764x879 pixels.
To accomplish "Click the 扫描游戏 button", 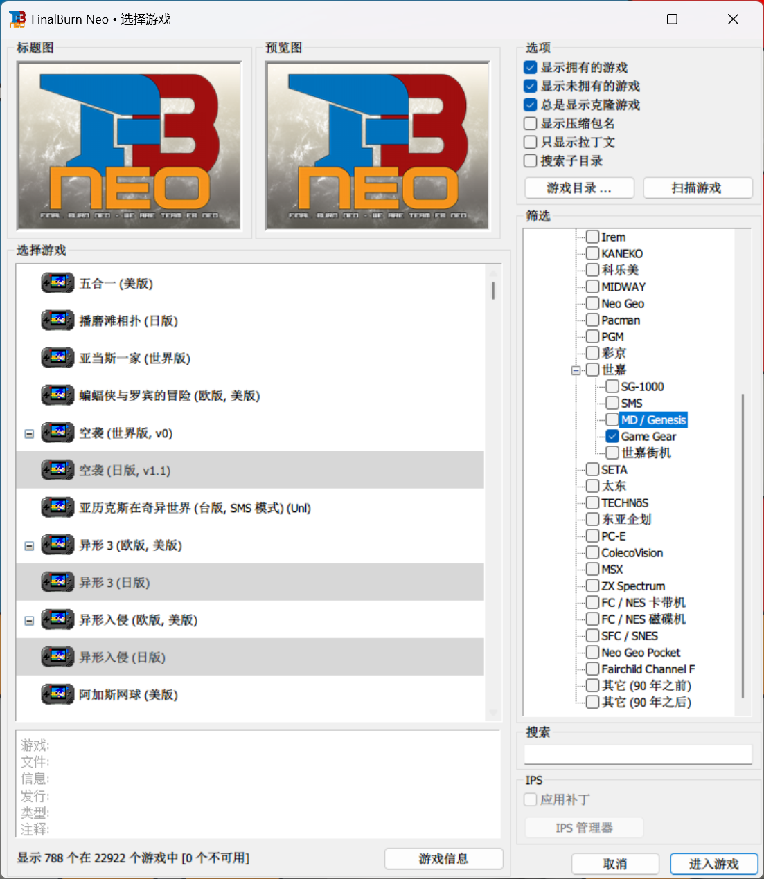I will [698, 188].
